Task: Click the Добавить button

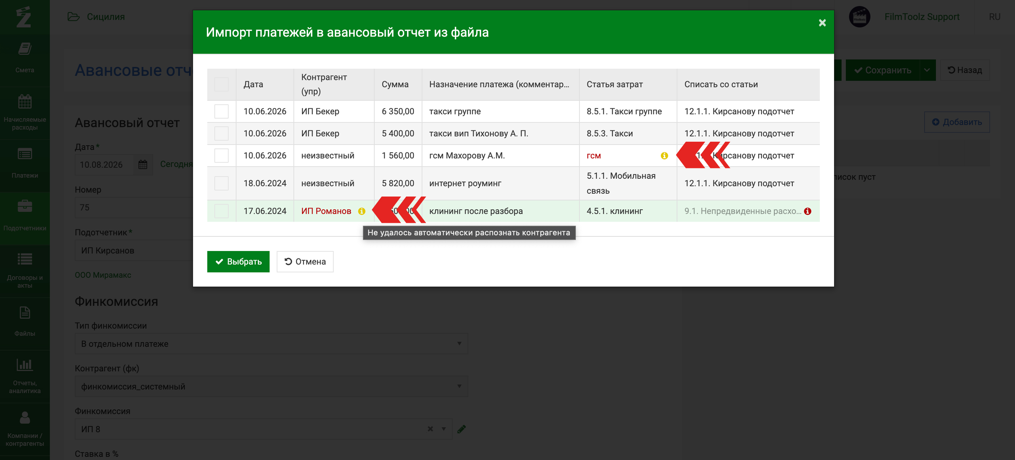Action: click(957, 122)
